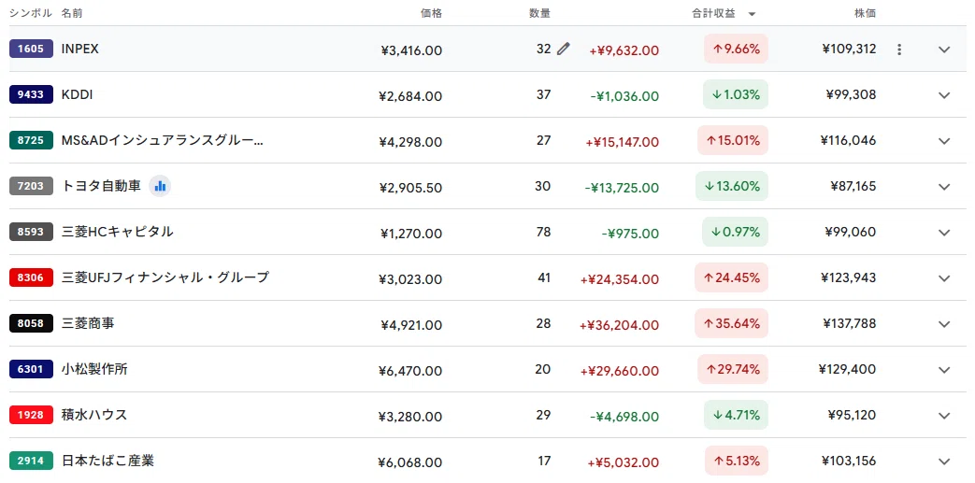Sort by the 数量 column header
975x483 pixels.
pos(539,14)
